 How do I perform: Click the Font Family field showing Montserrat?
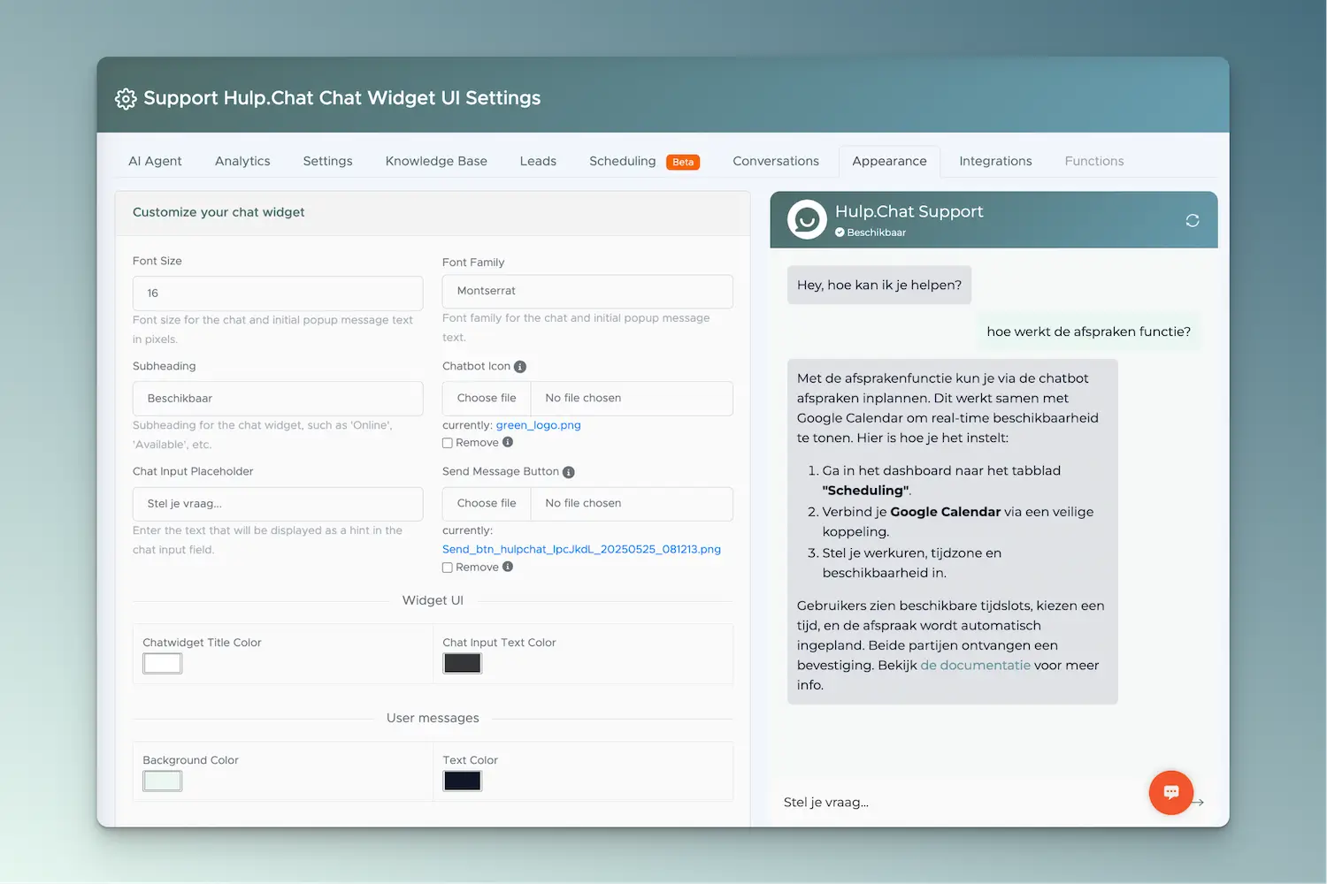(x=587, y=291)
